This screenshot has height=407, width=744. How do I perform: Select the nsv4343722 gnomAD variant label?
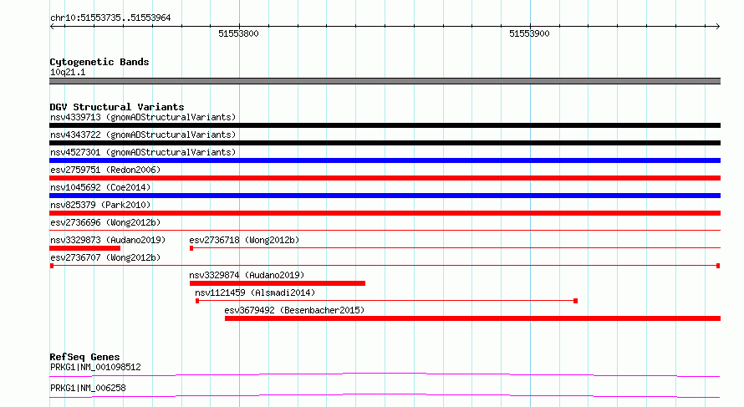(x=143, y=135)
